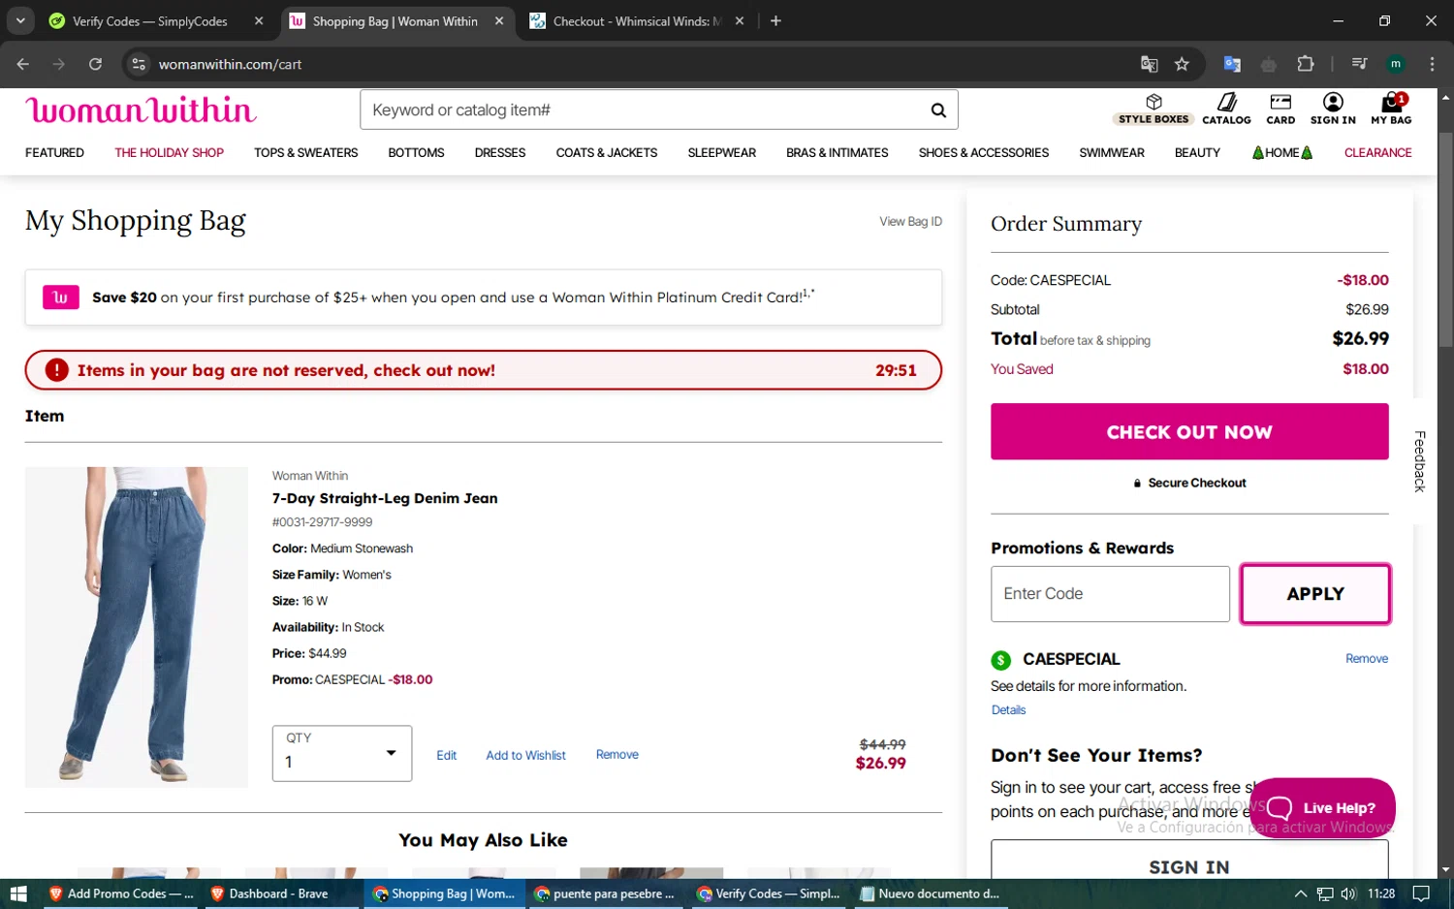Click the browser address bar
Screen dimensions: 1454x909
pos(640,64)
